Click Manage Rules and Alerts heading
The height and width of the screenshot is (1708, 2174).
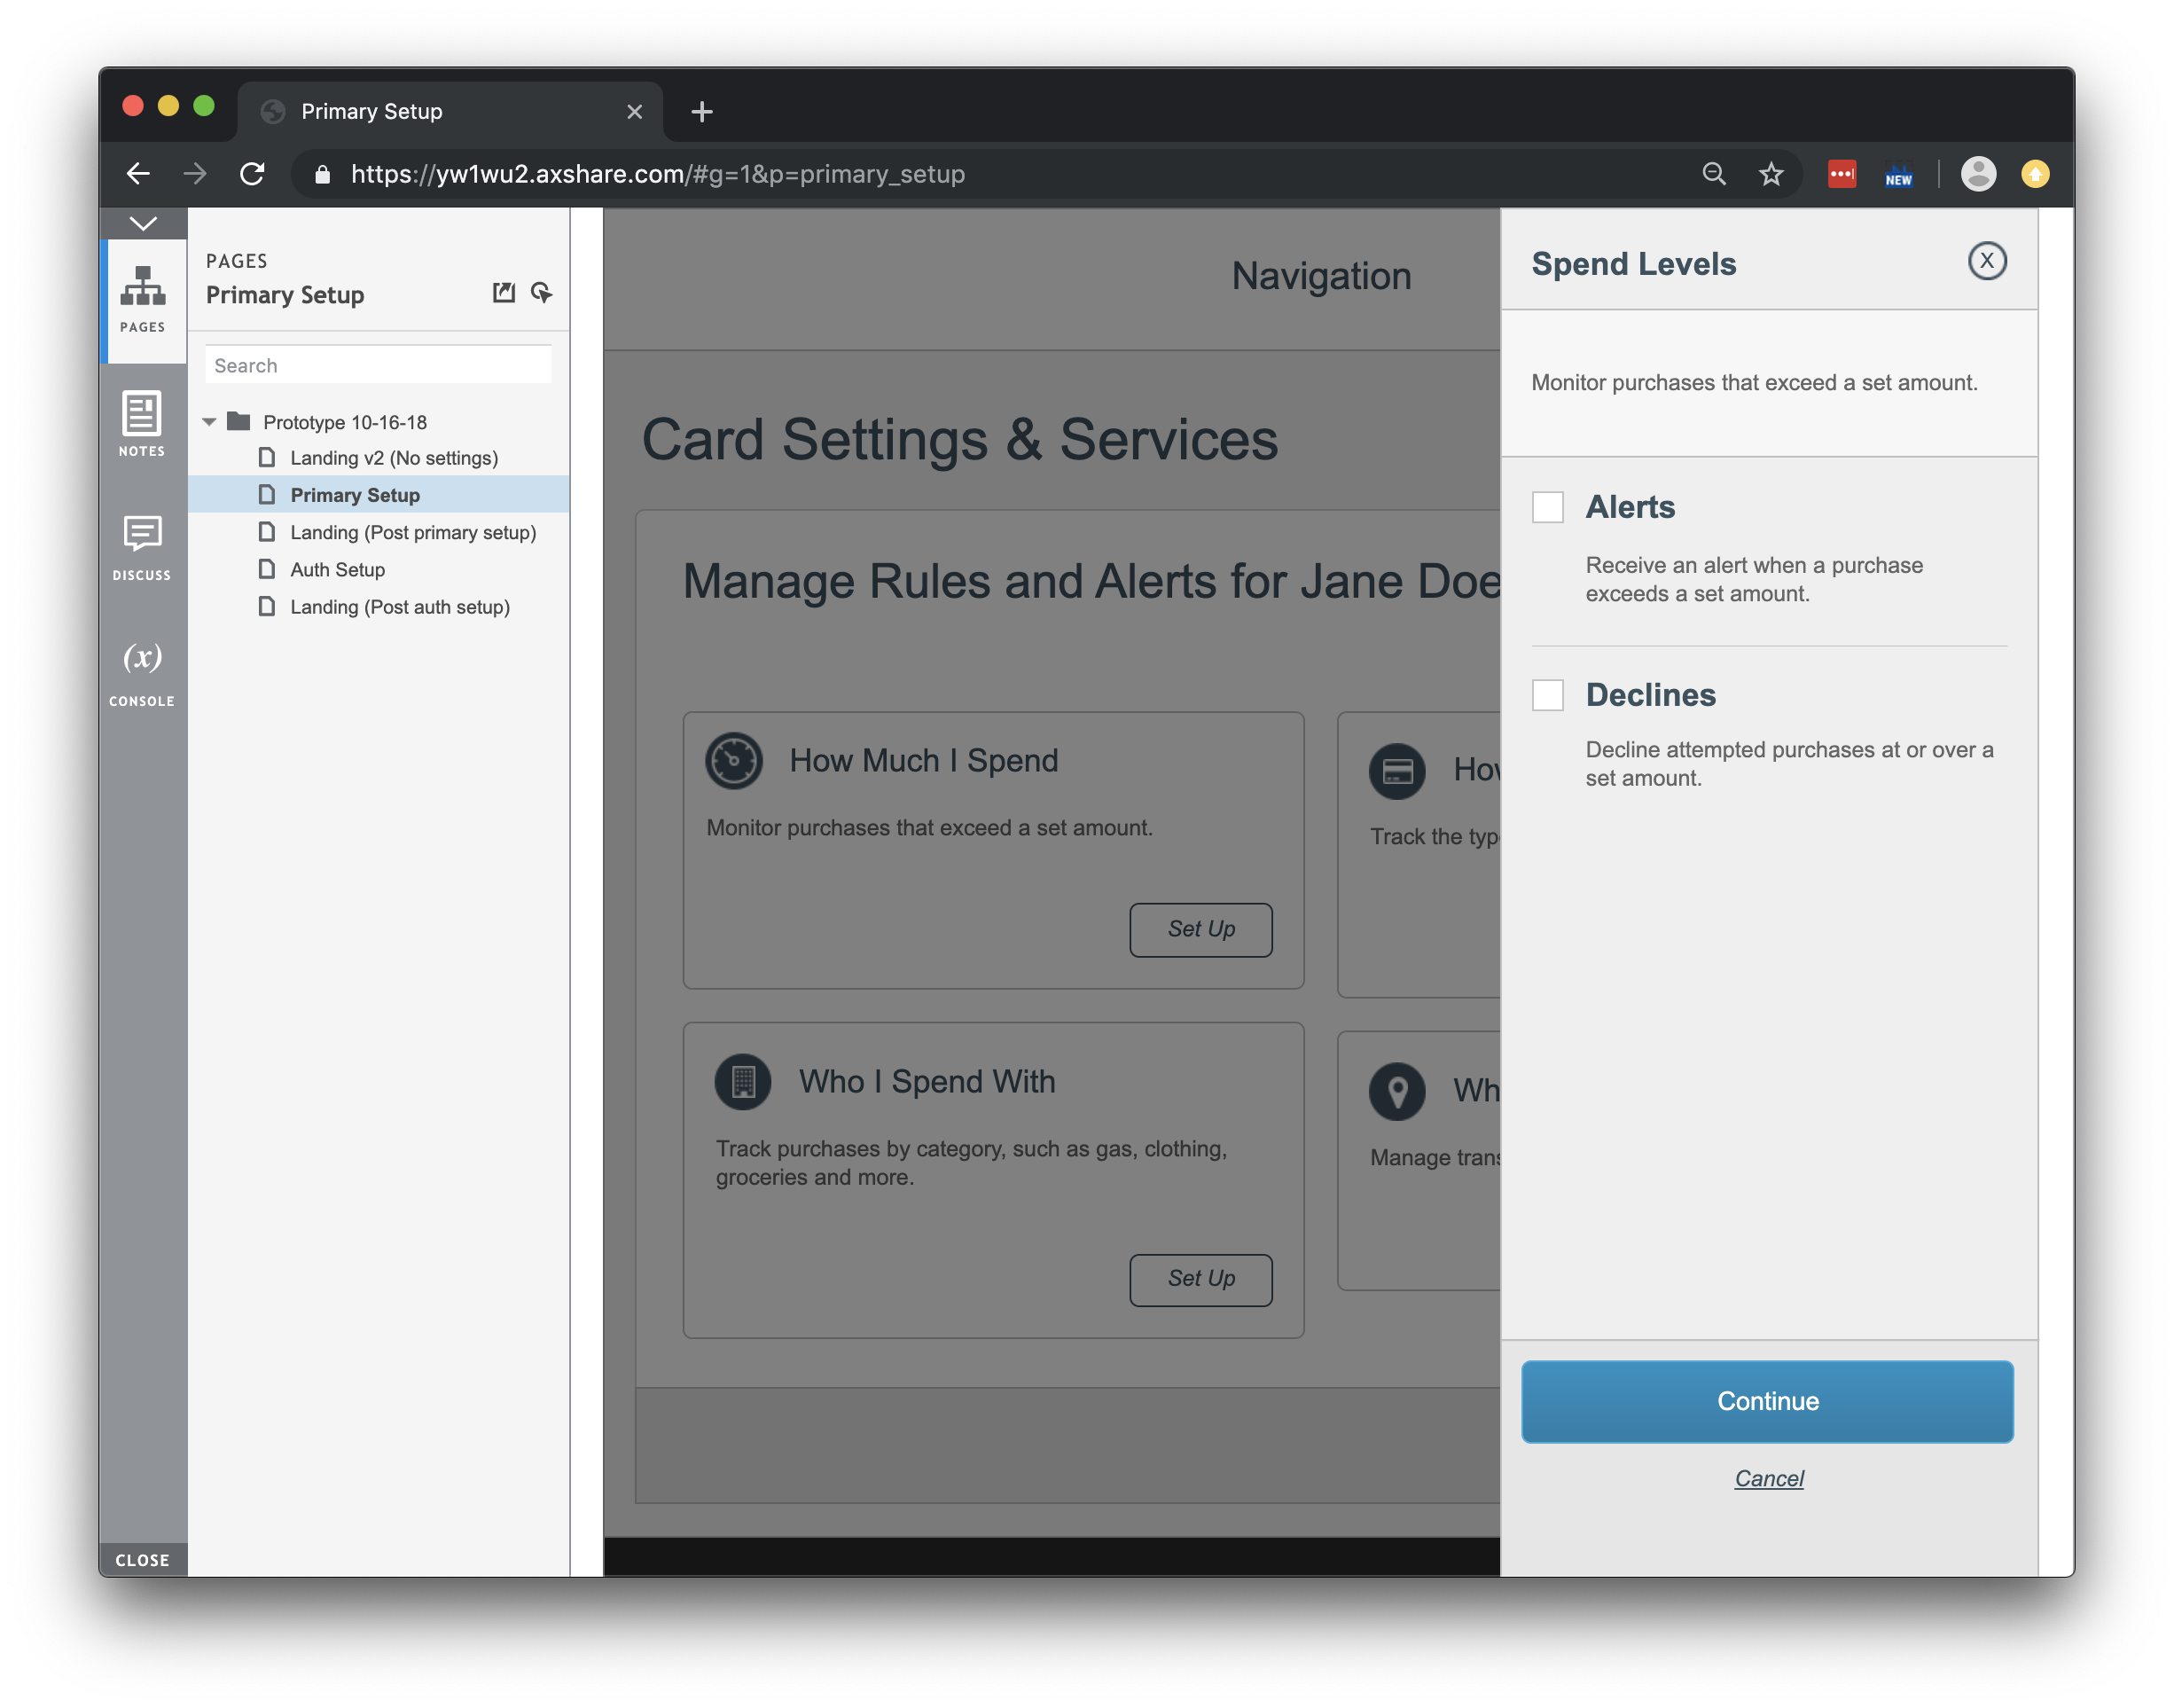coord(1091,581)
